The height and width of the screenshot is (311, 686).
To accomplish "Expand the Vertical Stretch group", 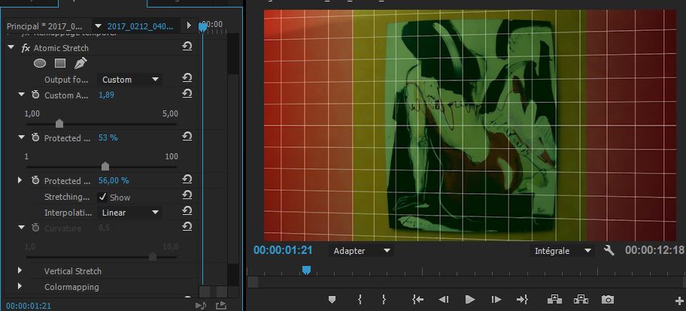I will pos(20,271).
